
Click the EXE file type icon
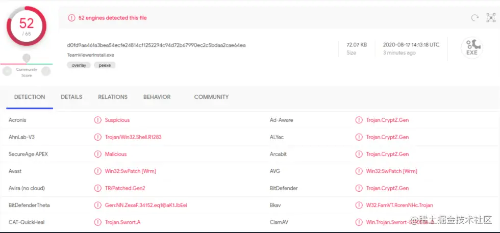471,48
